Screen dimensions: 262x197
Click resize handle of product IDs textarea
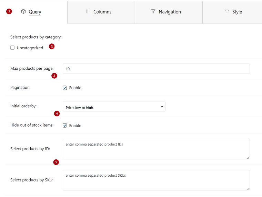pyautogui.click(x=248, y=157)
